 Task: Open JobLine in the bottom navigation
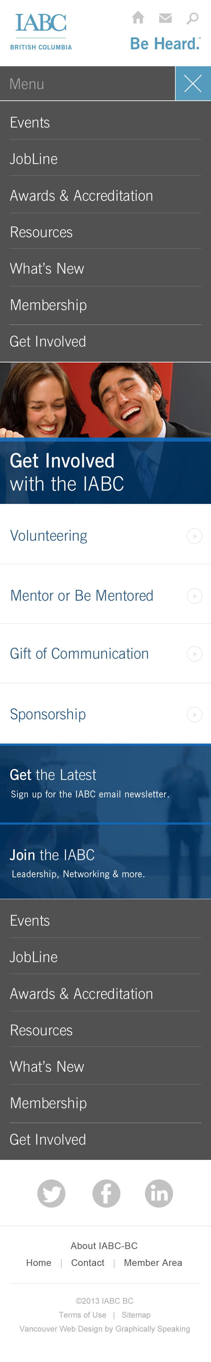[106, 957]
